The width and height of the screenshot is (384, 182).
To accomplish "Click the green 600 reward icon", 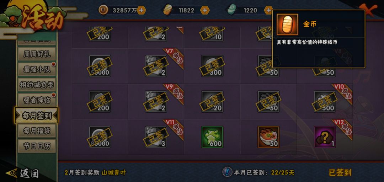I will (x=212, y=137).
